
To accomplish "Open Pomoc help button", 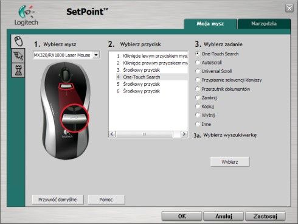I will click(x=106, y=200).
